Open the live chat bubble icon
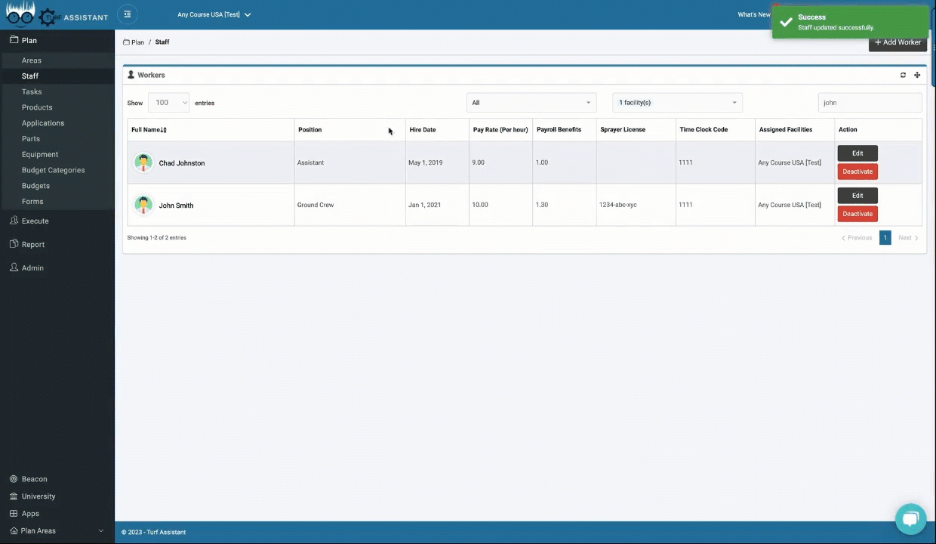Image resolution: width=936 pixels, height=544 pixels. pyautogui.click(x=910, y=519)
